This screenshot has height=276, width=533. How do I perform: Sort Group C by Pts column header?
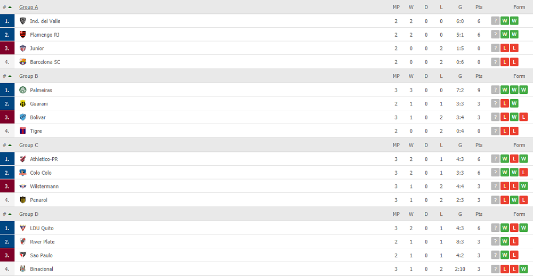pyautogui.click(x=479, y=145)
